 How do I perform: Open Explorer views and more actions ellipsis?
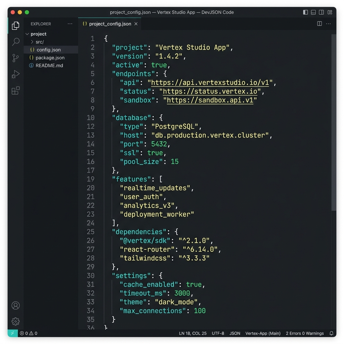(x=70, y=24)
